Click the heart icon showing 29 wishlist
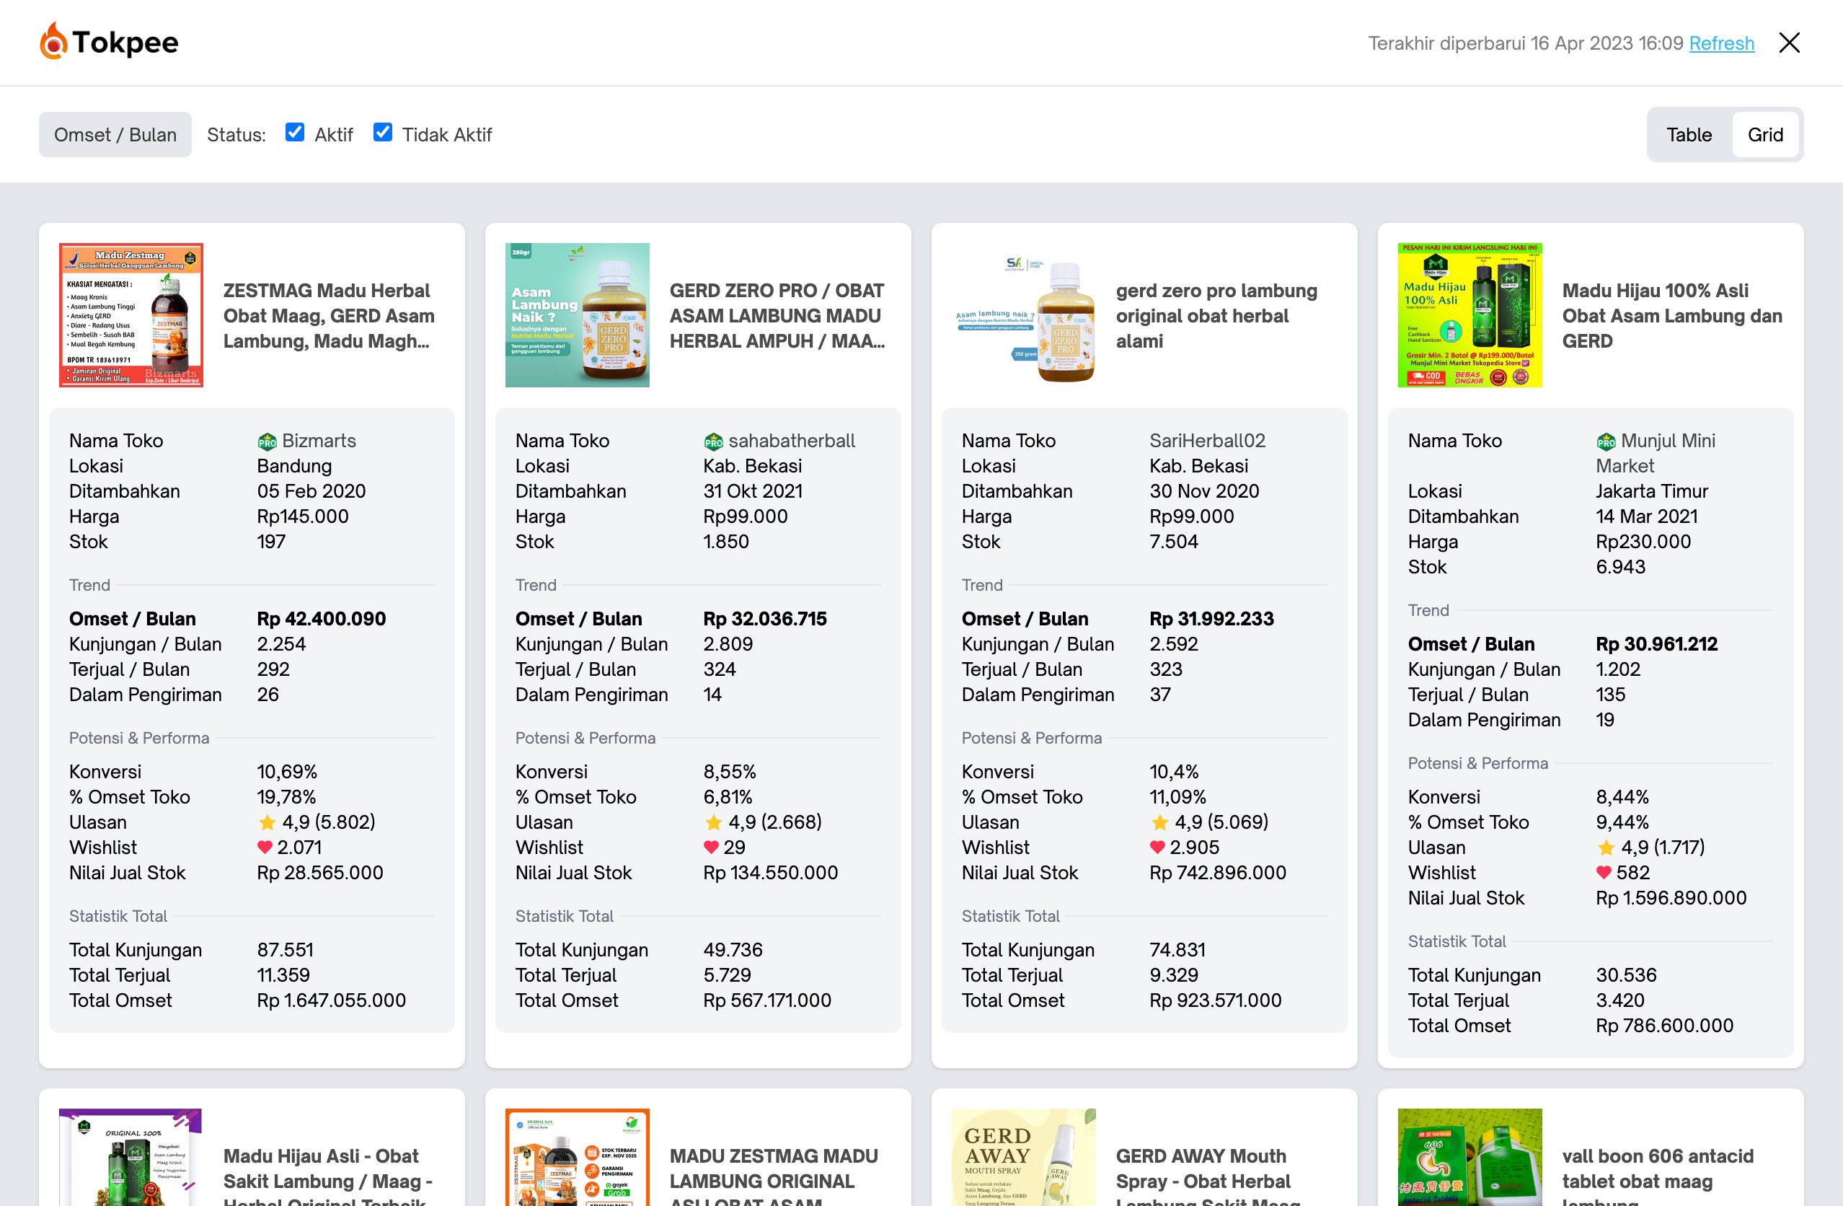The width and height of the screenshot is (1843, 1206). pyautogui.click(x=711, y=848)
